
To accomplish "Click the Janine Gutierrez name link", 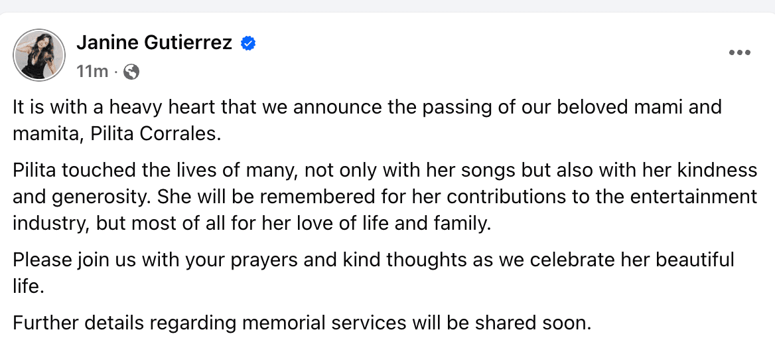I will (154, 43).
